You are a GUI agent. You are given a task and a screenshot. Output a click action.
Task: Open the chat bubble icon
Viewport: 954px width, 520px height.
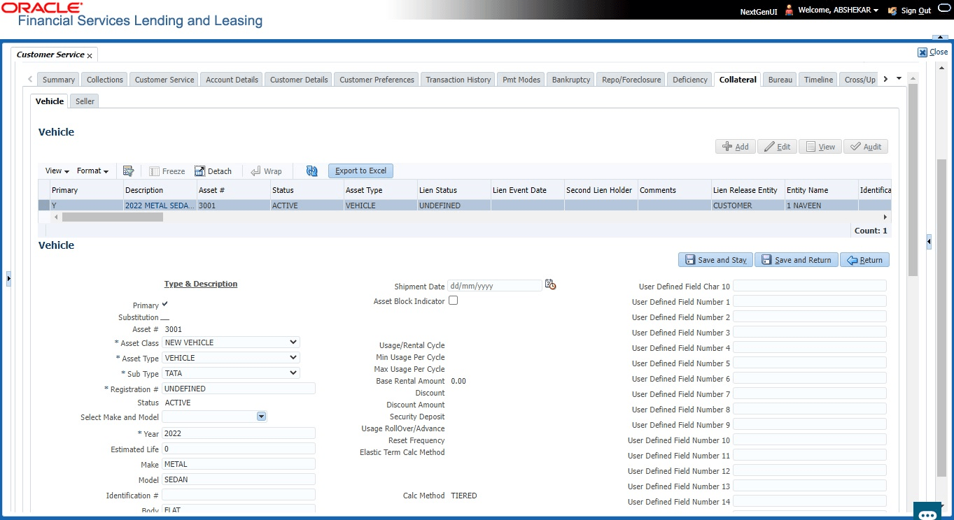927,515
